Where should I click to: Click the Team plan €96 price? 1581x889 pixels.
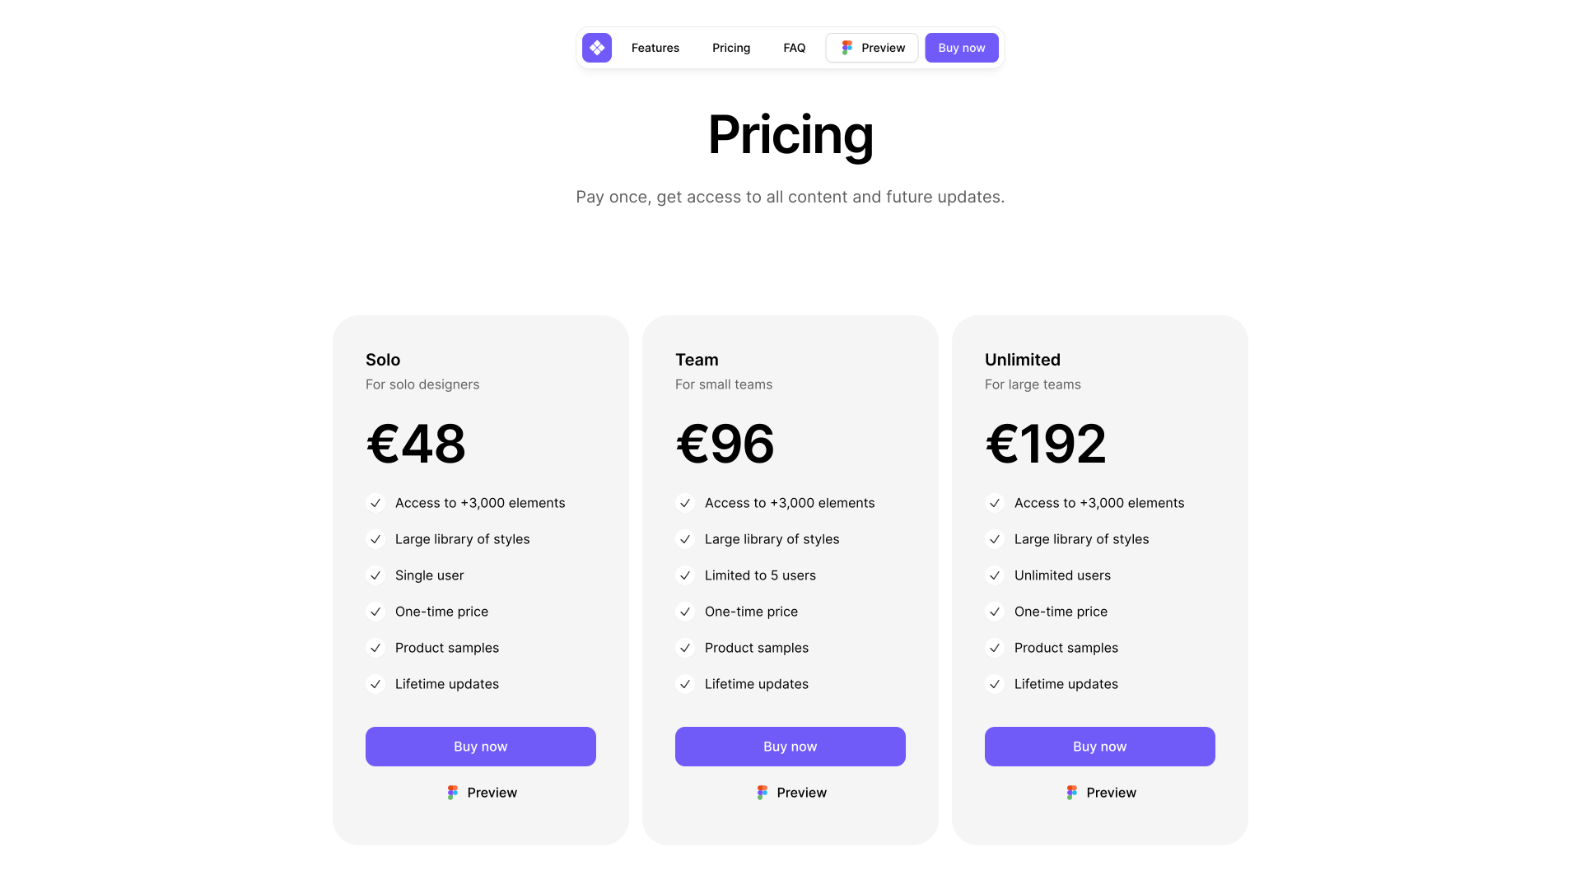click(x=725, y=444)
